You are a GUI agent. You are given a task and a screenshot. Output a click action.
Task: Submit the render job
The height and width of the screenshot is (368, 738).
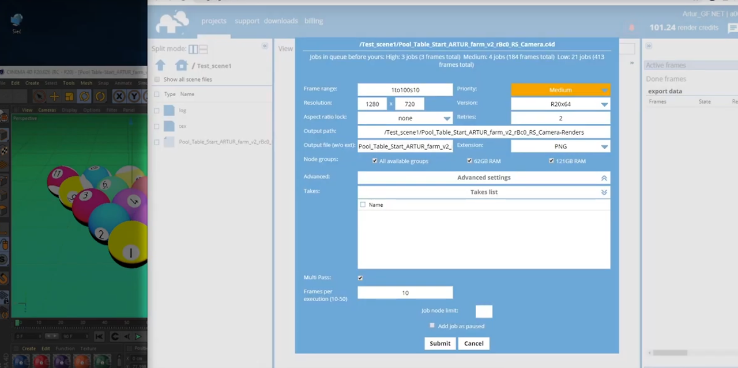(x=440, y=343)
